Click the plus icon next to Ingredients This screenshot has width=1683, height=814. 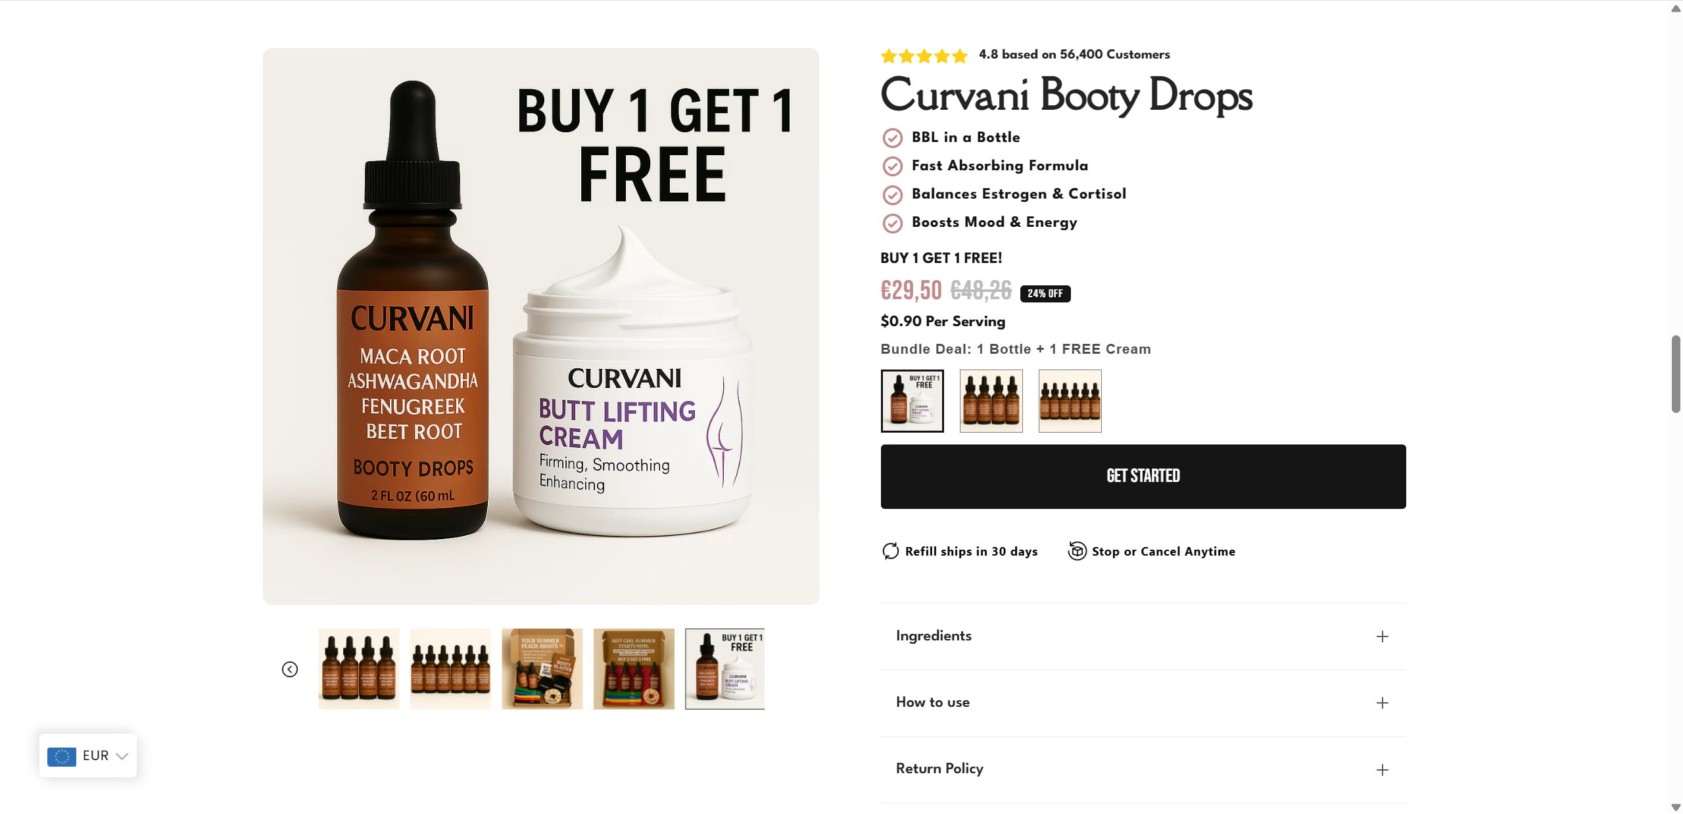1383,636
